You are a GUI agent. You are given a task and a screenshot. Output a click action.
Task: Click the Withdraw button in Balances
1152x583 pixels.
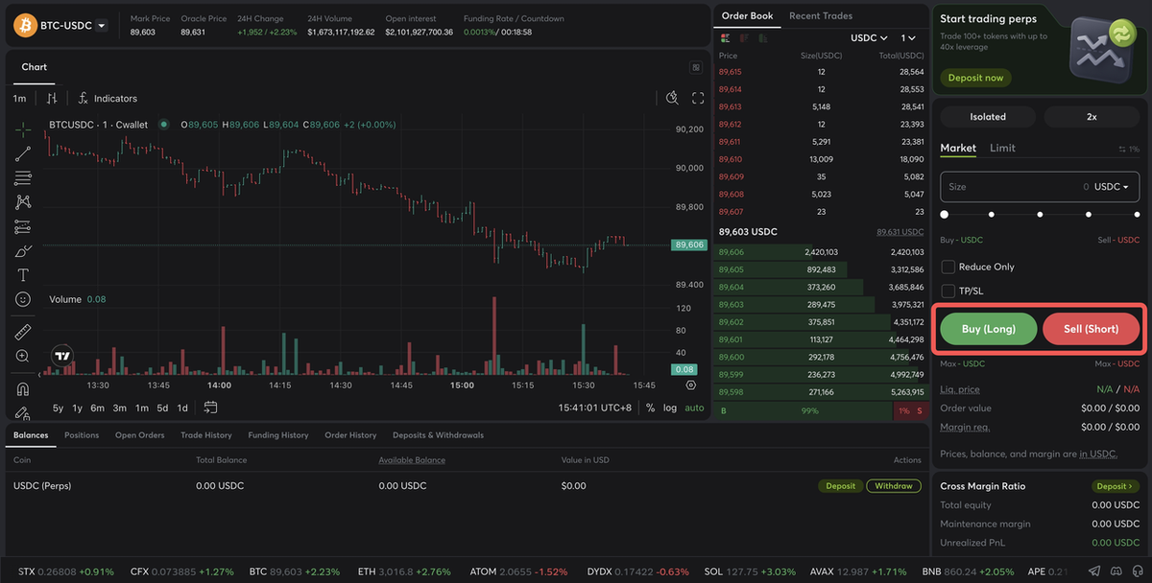pyautogui.click(x=894, y=486)
